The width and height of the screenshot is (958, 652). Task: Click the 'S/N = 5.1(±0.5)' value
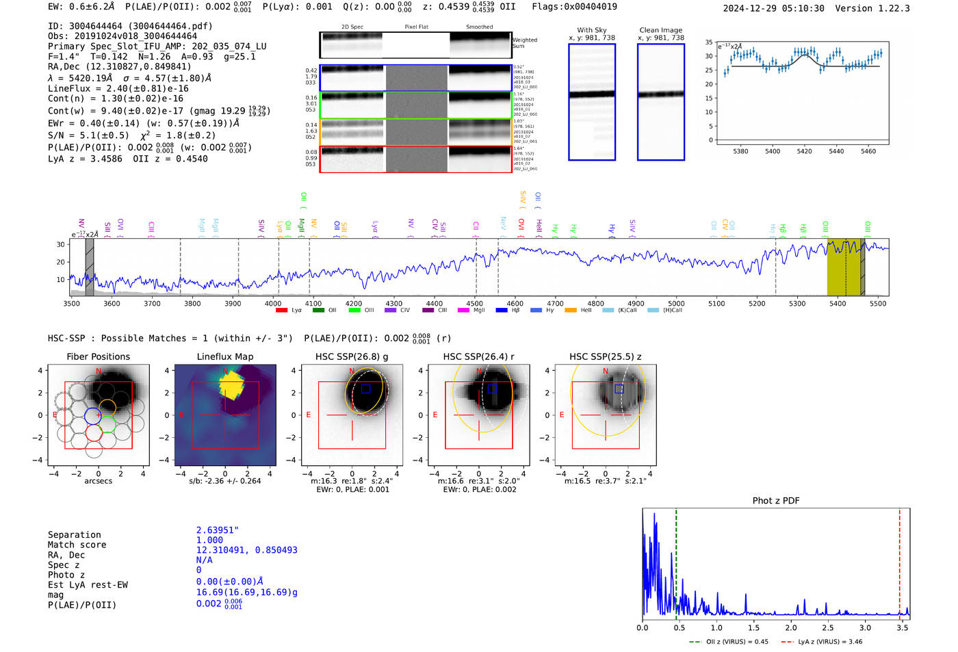88,135
